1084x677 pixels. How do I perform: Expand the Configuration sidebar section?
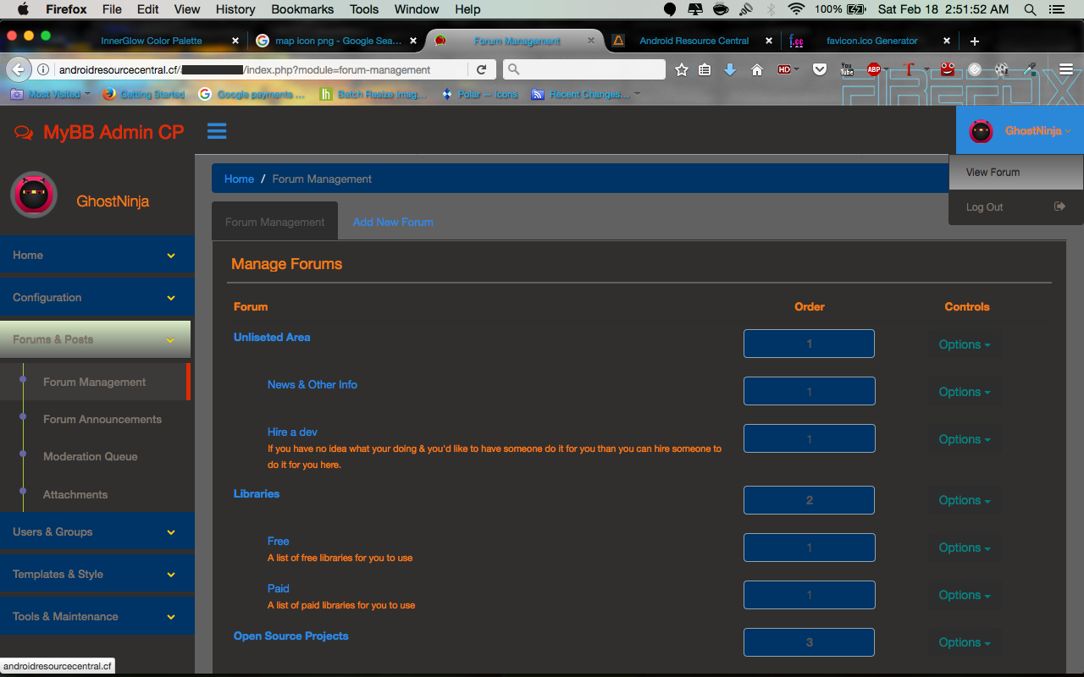[x=97, y=298]
